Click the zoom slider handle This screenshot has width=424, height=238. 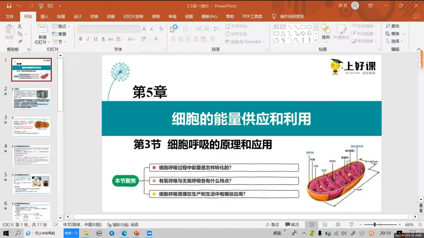(x=375, y=225)
